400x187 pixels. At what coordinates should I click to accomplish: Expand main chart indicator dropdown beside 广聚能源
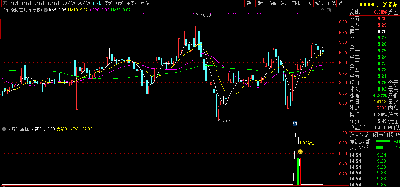click(45, 10)
